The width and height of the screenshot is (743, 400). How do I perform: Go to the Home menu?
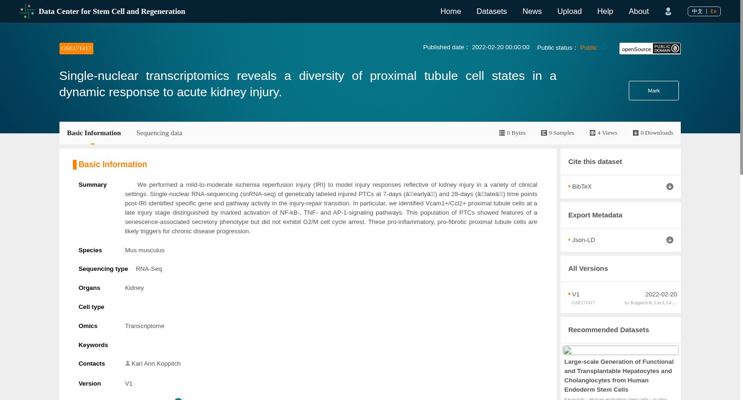tap(450, 11)
